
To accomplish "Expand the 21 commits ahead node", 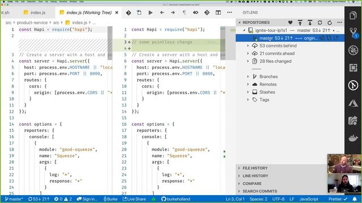I will 248,54.
